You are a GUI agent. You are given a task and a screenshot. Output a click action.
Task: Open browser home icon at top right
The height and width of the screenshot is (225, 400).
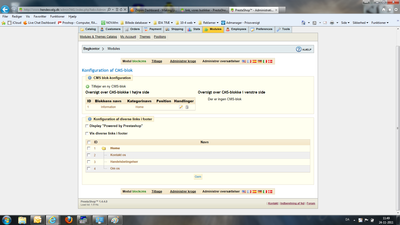[384, 10]
